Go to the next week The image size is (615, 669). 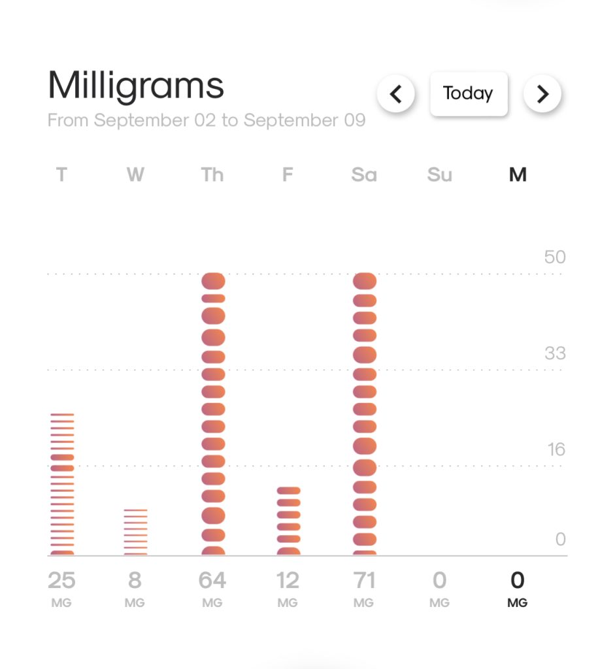coord(542,94)
